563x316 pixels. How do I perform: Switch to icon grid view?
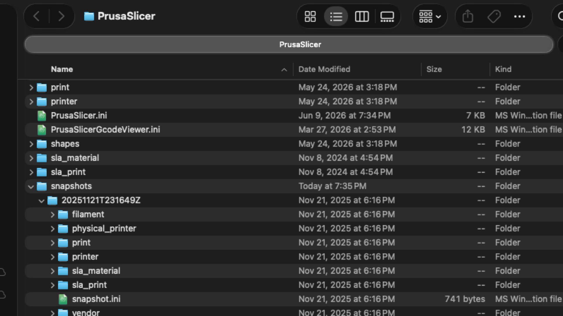pos(310,16)
